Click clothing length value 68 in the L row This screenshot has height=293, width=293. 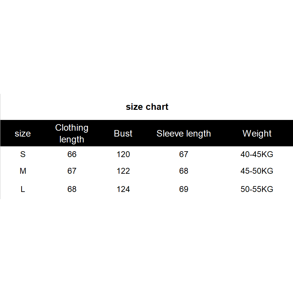point(72,189)
